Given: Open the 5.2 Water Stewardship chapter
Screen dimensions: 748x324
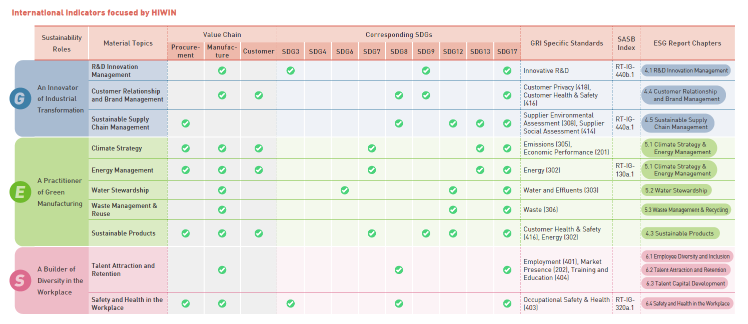Looking at the screenshot, I should click(676, 190).
